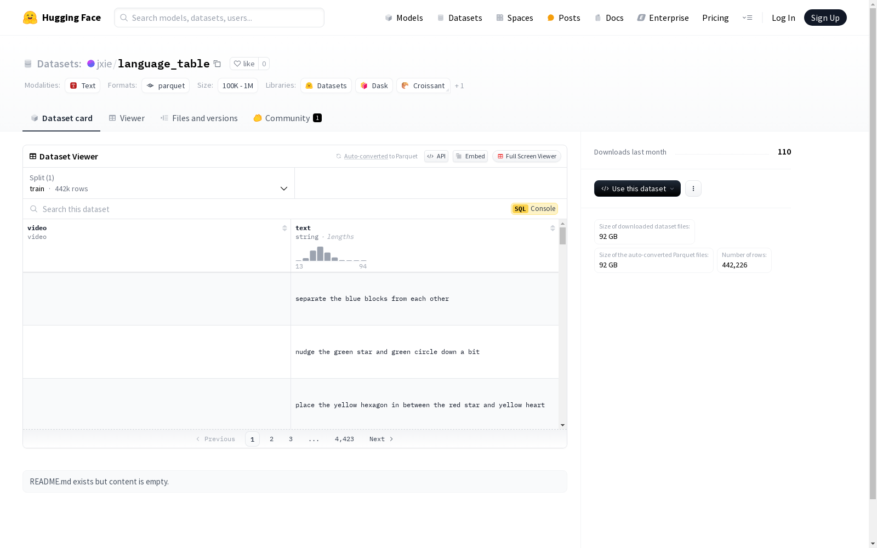Expand the Split train dropdown
Screen dimensions: 877x548
pyautogui.click(x=158, y=183)
